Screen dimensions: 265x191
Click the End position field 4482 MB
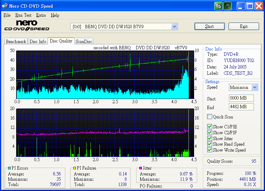[241, 107]
